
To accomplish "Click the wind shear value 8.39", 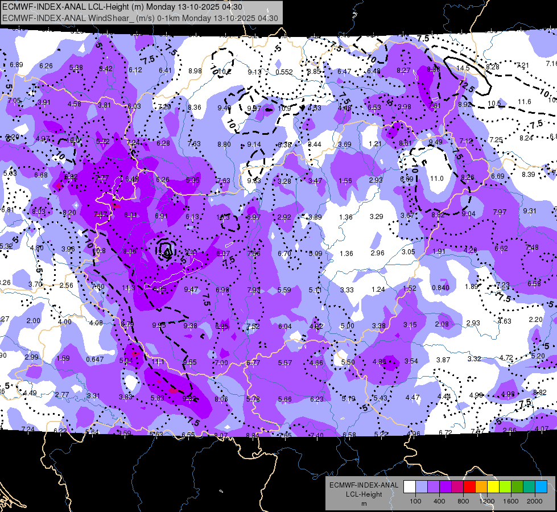I will 529,174.
